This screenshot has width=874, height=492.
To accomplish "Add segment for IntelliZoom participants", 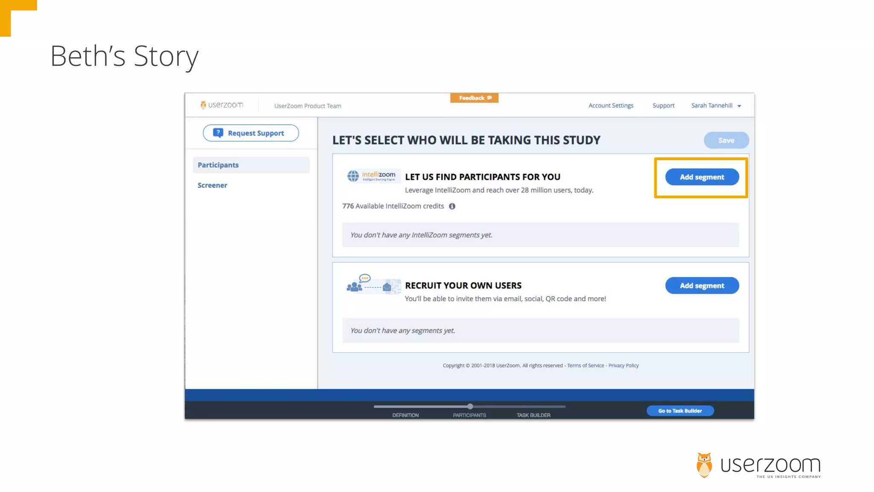I will point(702,177).
